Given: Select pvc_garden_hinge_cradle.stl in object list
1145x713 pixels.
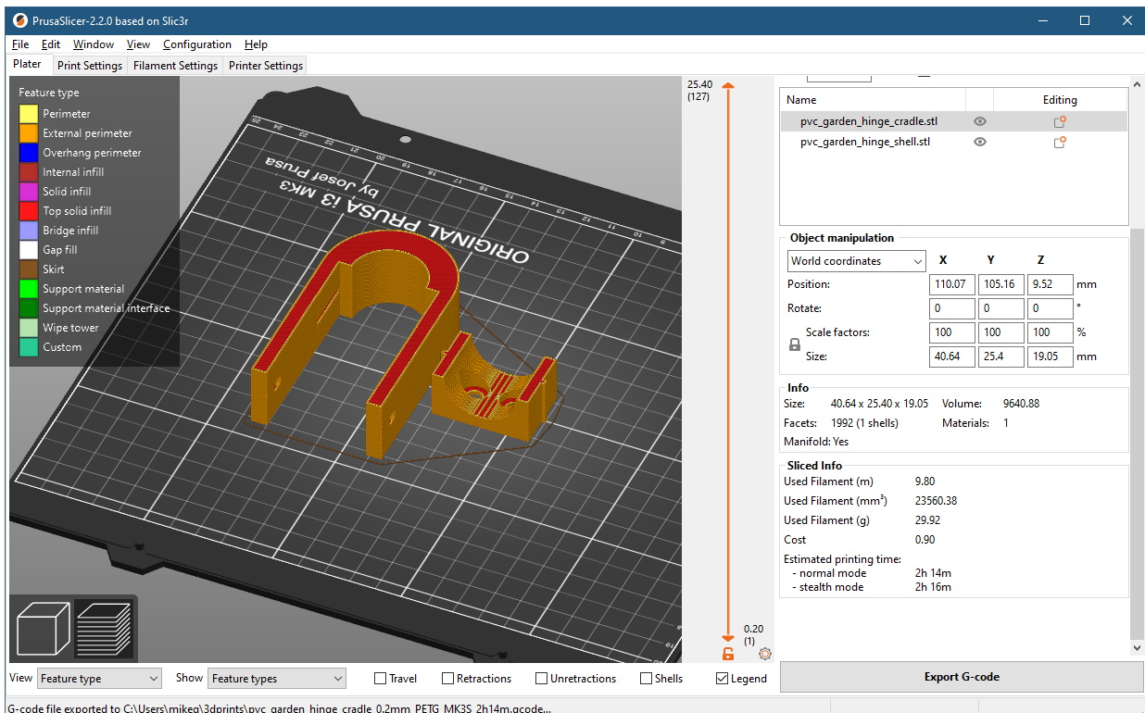Looking at the screenshot, I should pyautogui.click(x=954, y=121).
